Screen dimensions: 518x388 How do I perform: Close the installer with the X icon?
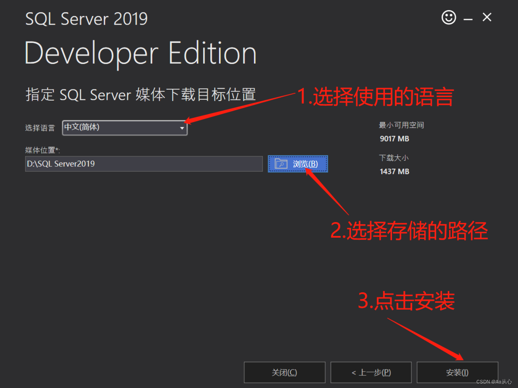487,17
